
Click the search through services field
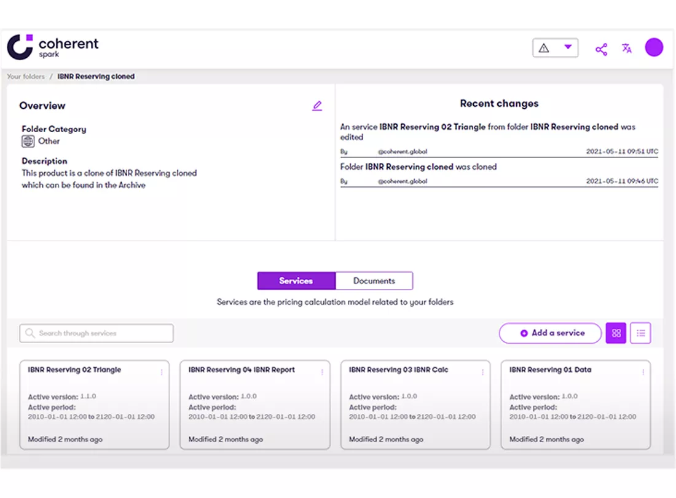pos(95,333)
